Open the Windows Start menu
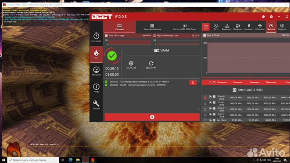 tap(4, 160)
